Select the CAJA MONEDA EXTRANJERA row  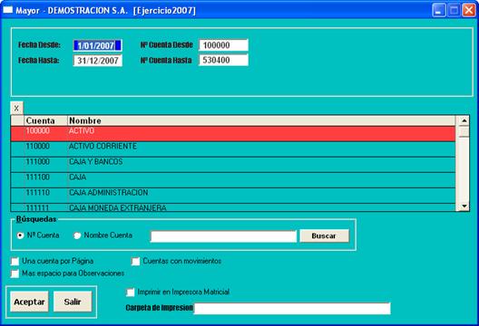click(x=233, y=207)
